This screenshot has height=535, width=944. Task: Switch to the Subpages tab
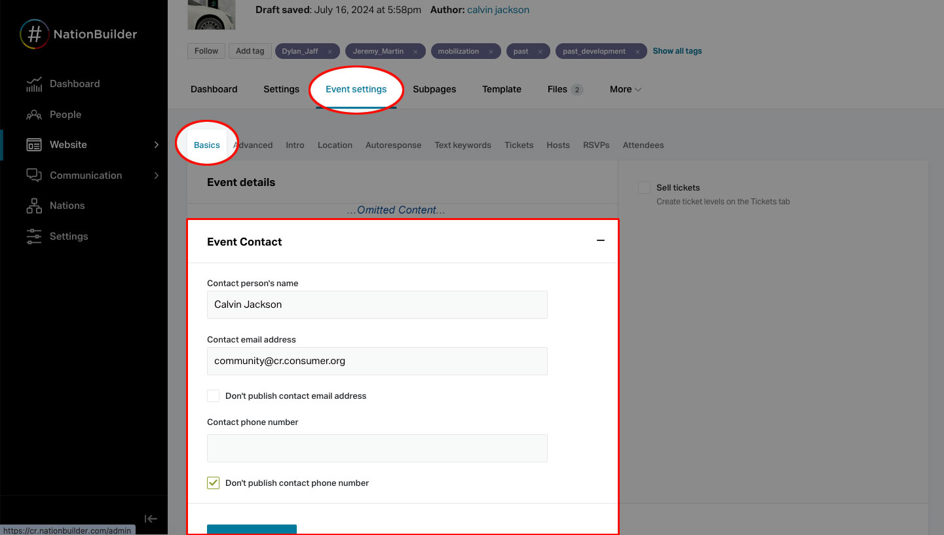[x=434, y=89]
